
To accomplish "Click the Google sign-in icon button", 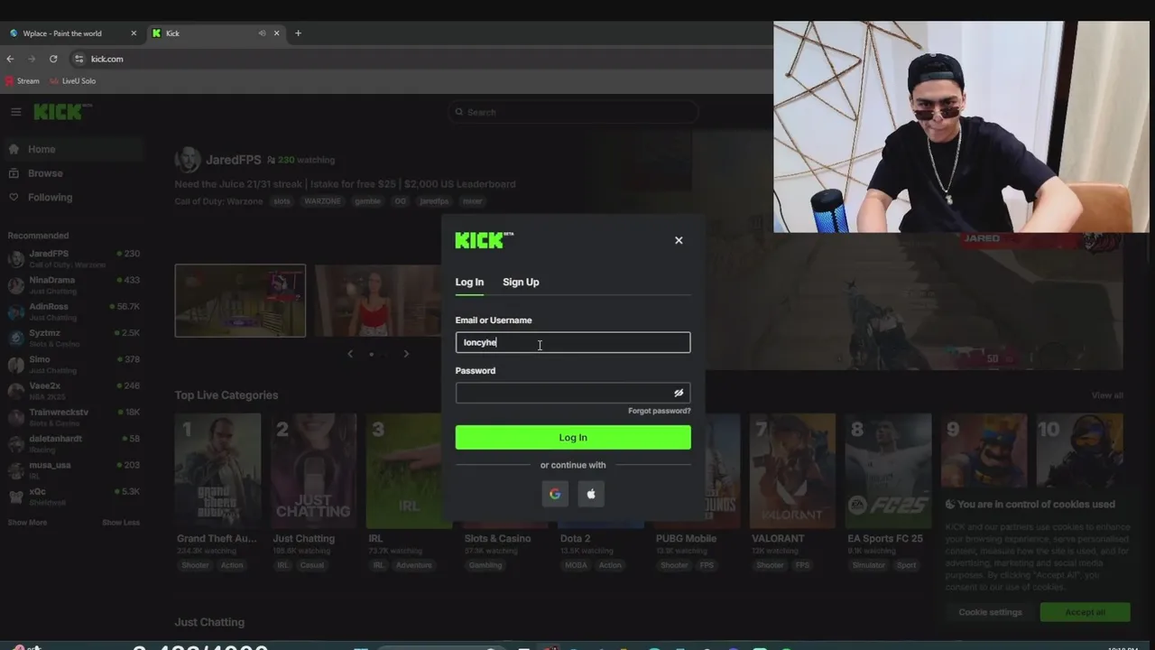I will coord(555,494).
